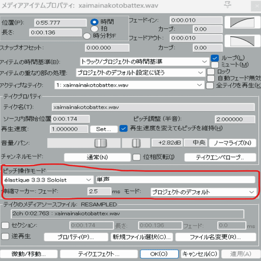Toggle 再生速度を変えてもピッチを維持 checkbox
Image resolution: width=261 pixels, height=261 pixels.
(123, 129)
